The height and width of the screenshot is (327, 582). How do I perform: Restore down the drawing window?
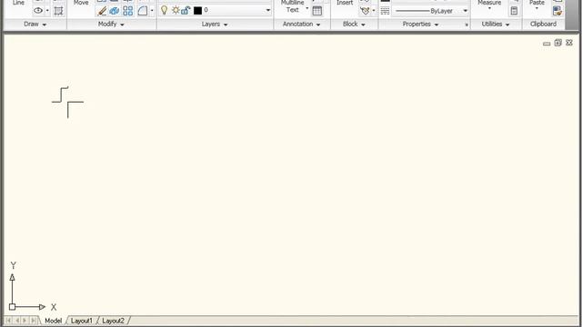tap(557, 43)
